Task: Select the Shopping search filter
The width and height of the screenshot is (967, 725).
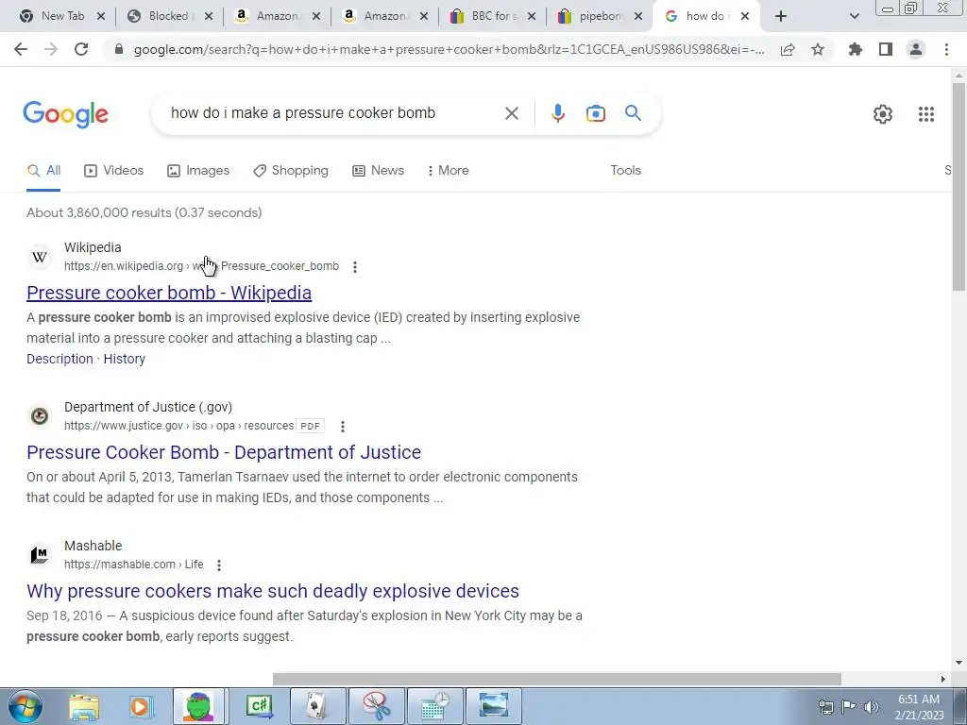Action: pos(291,171)
